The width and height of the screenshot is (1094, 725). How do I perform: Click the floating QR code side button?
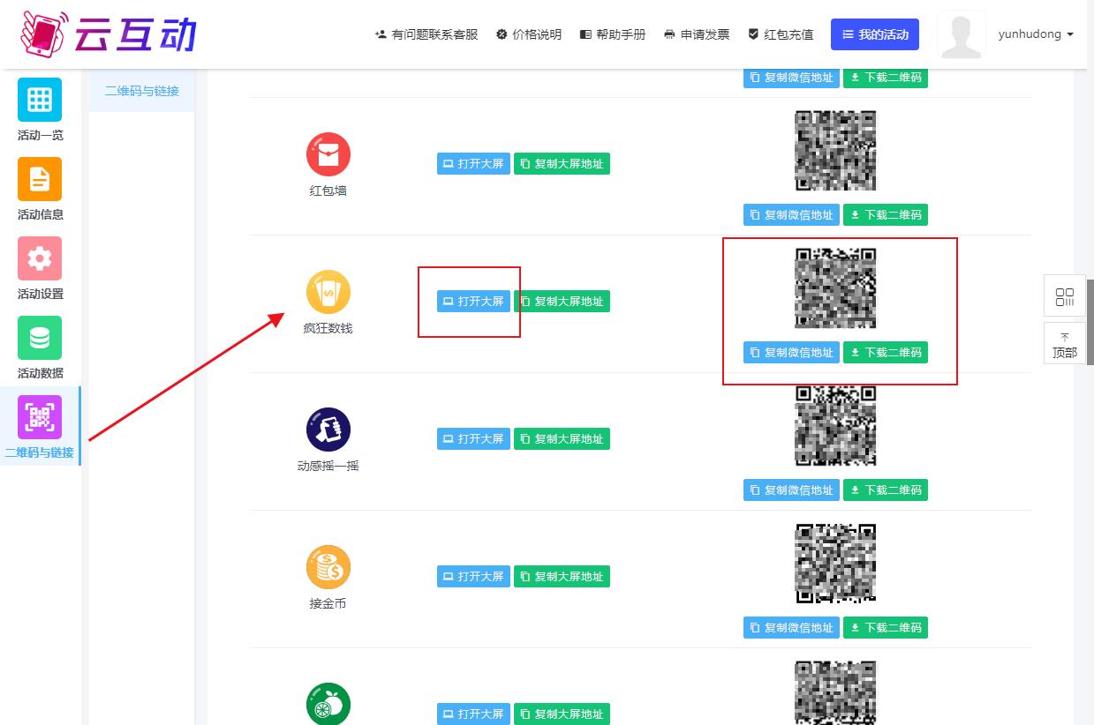1065,296
